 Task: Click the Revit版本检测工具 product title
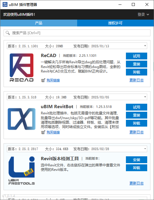point(60,159)
